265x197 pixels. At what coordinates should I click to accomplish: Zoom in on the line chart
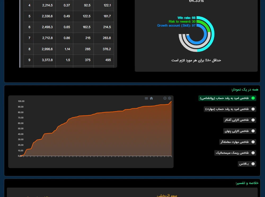[170, 98]
